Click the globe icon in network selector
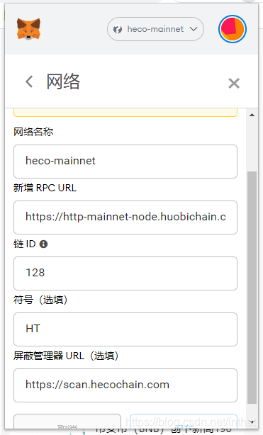The image size is (263, 435). (x=118, y=29)
